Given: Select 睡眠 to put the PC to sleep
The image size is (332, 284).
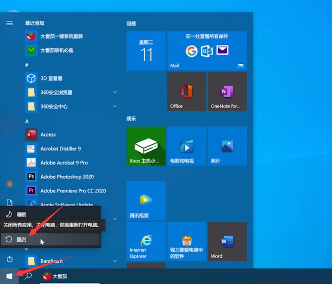Looking at the screenshot, I should pos(21,214).
